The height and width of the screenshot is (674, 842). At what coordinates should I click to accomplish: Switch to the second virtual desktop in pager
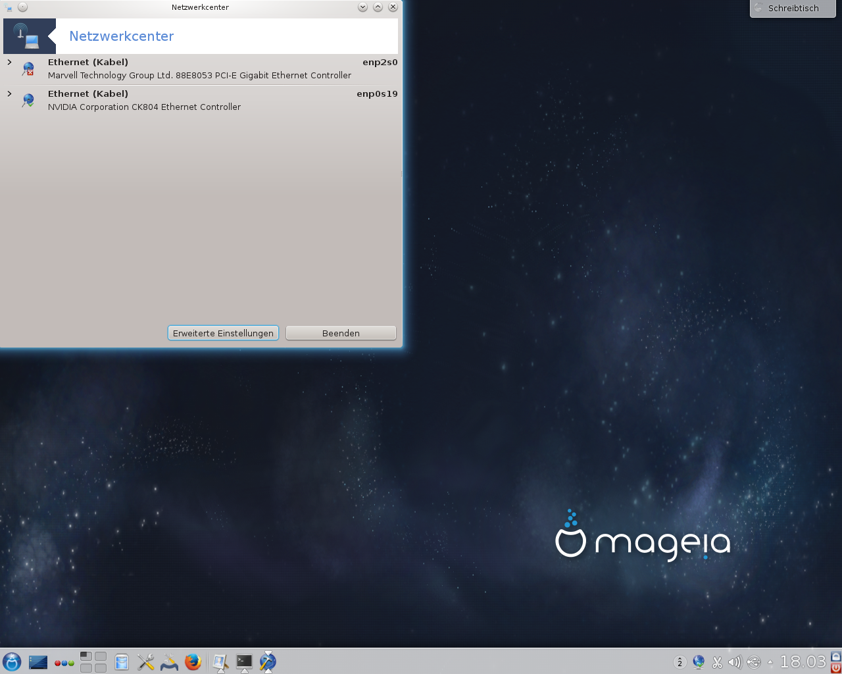click(x=101, y=656)
